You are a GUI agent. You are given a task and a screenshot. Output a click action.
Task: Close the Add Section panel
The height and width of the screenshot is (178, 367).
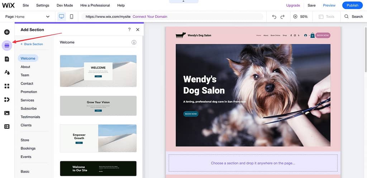[138, 30]
